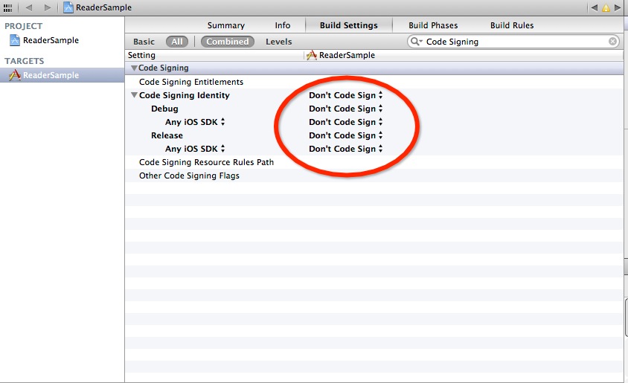The height and width of the screenshot is (383, 628).
Task: Open Debug Don't Code Sign dropdown
Action: (346, 109)
